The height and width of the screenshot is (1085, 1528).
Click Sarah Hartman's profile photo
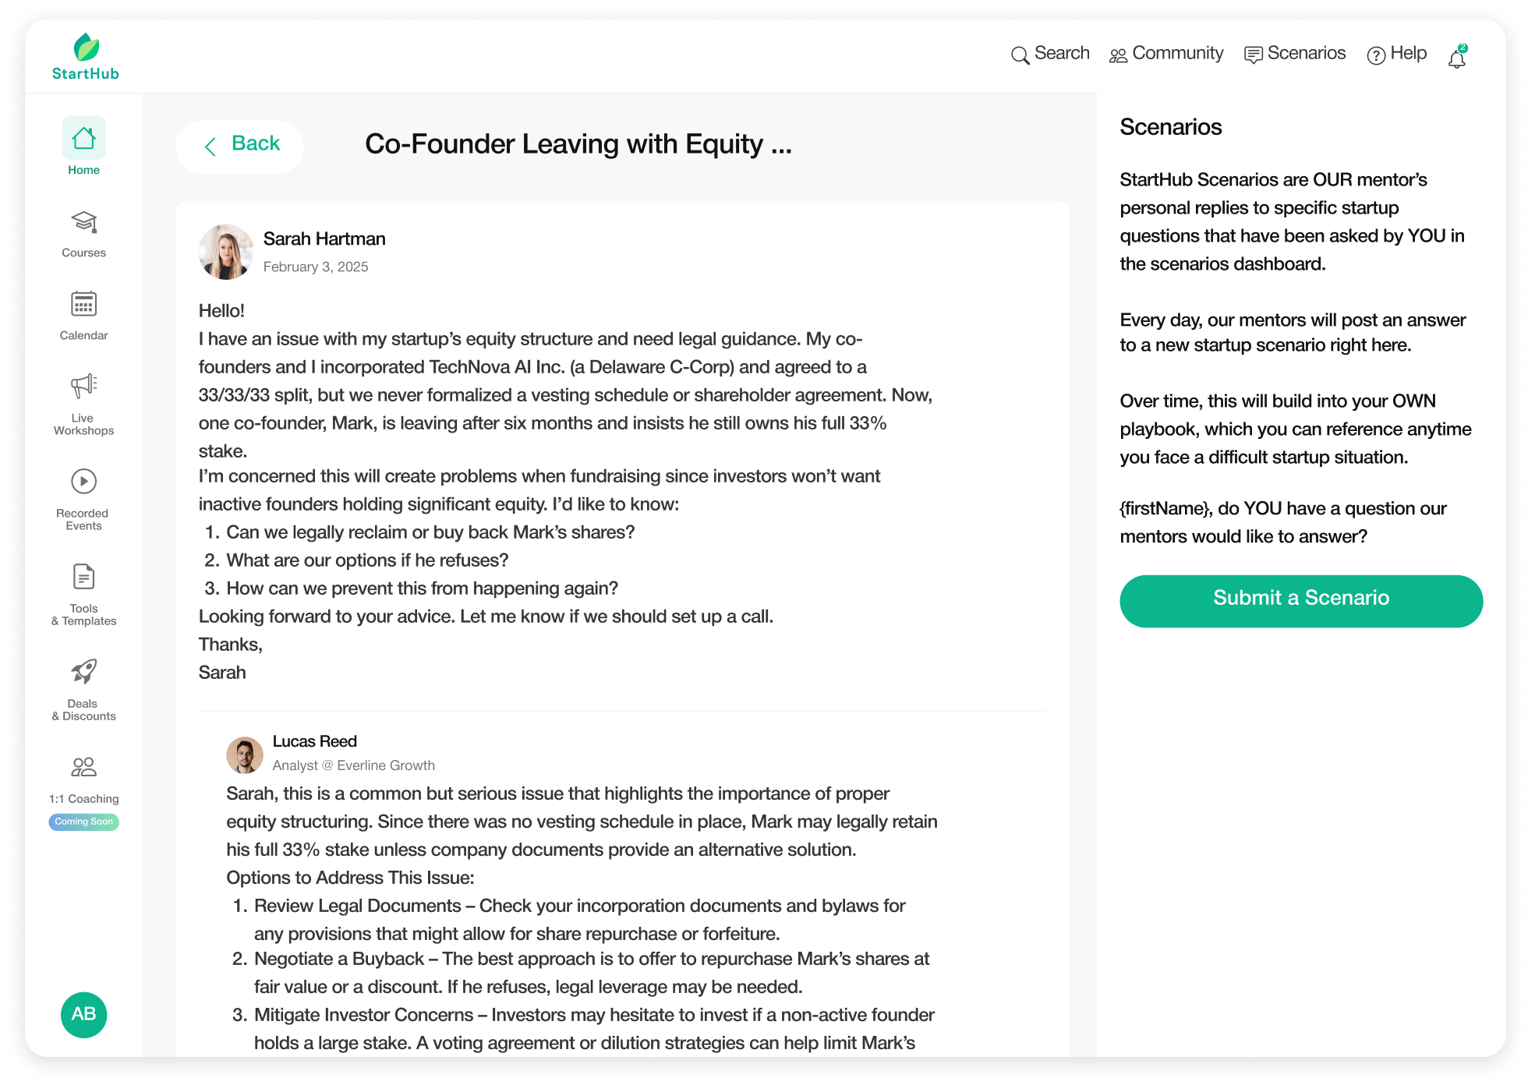click(x=226, y=252)
